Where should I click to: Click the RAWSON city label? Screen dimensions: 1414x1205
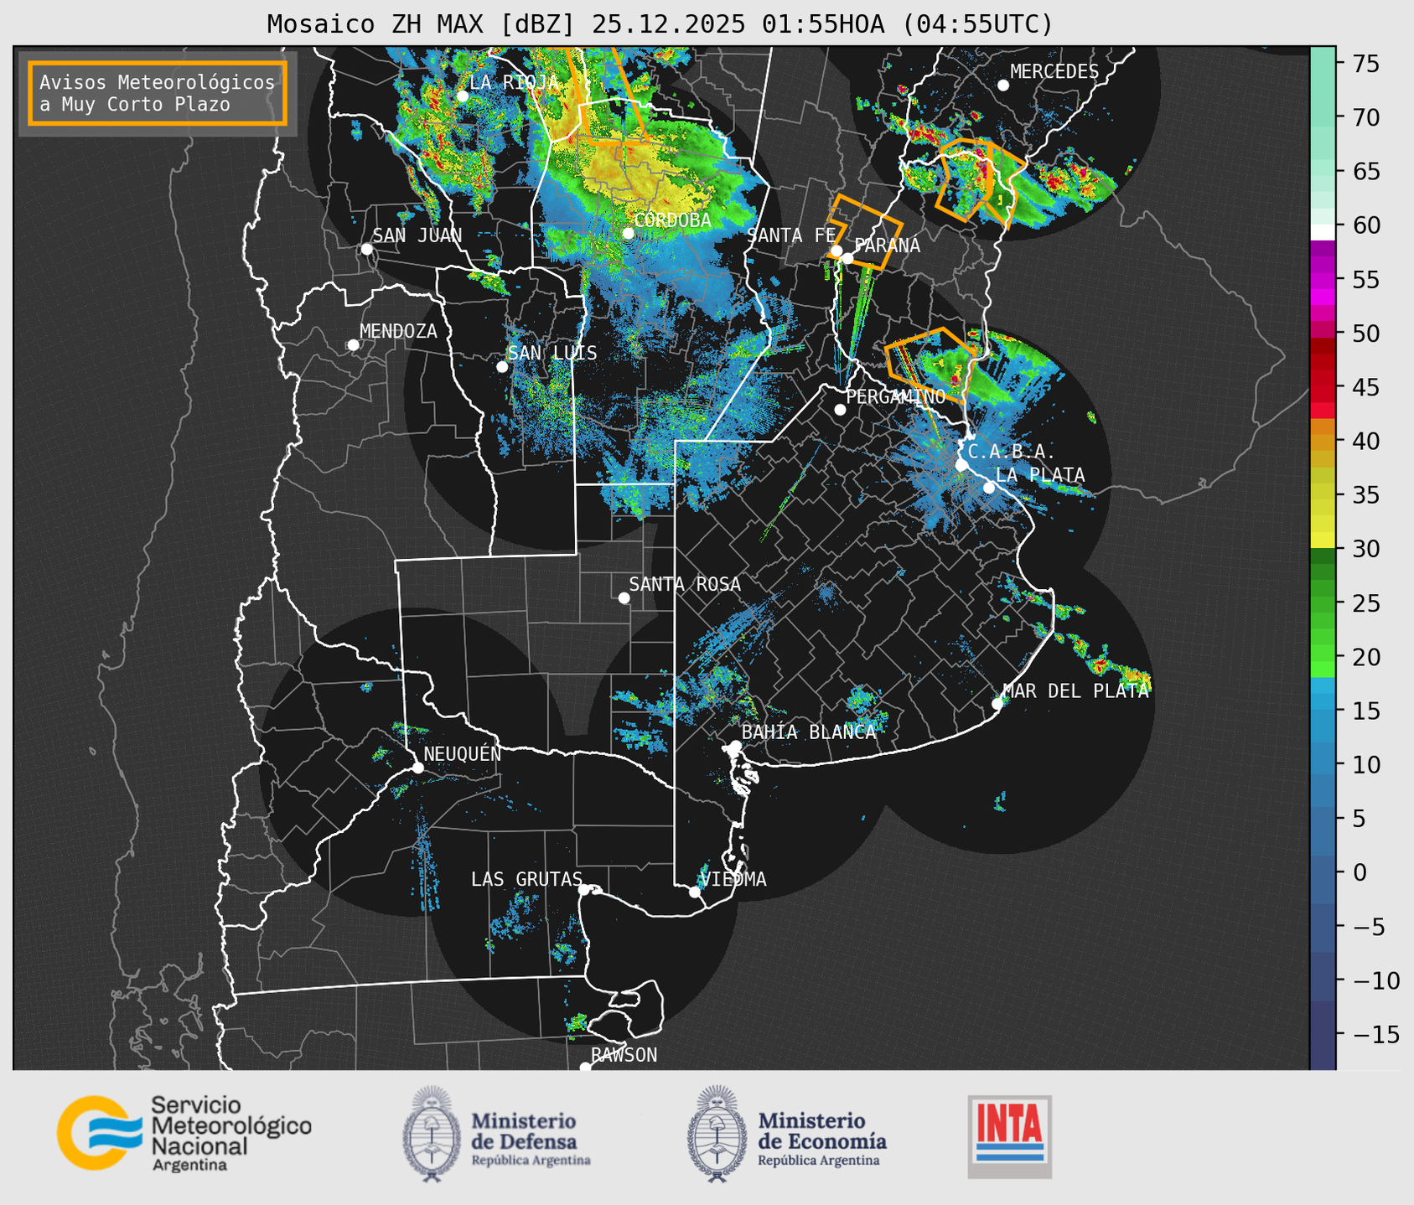[x=624, y=1055]
